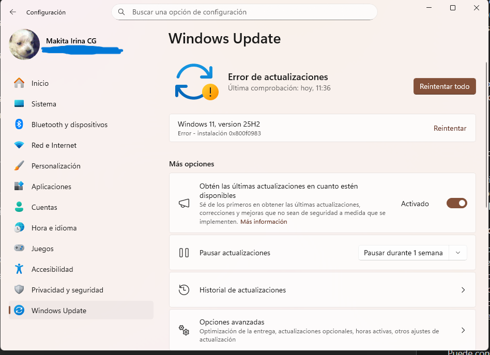Maximize the Configuración window
The image size is (490, 355).
point(452,8)
